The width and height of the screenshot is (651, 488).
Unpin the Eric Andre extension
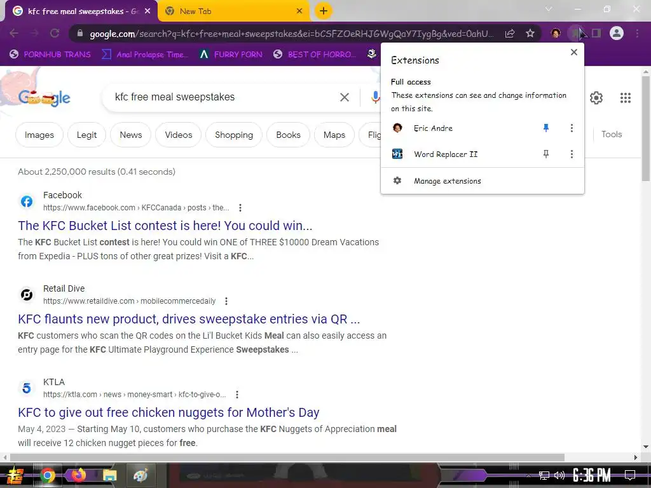click(x=546, y=128)
